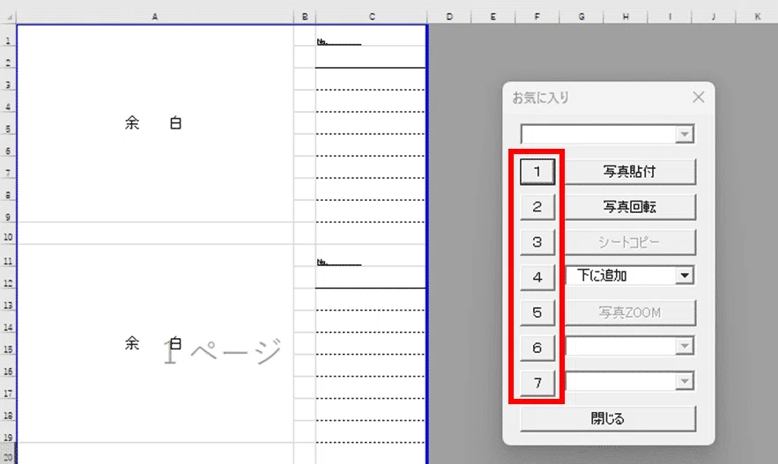Open the dropdown next to button 6
Screen dimensions: 778x464
click(x=685, y=346)
